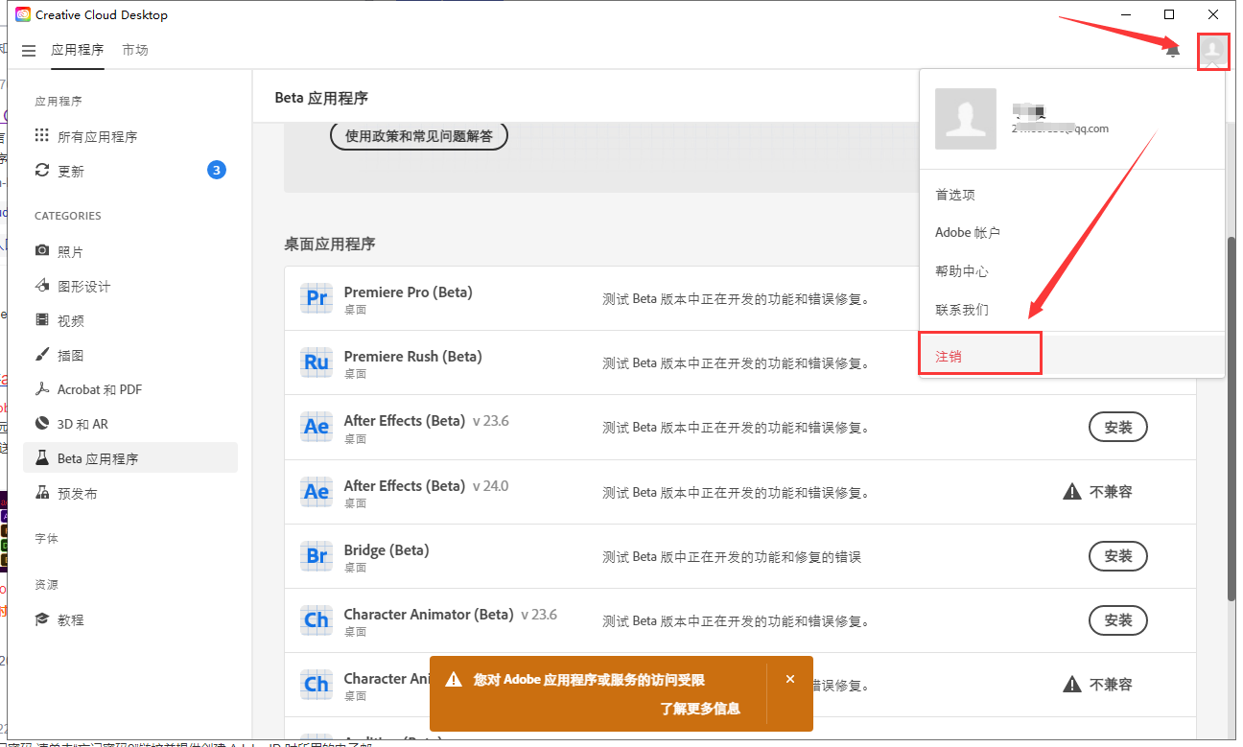Click the After Effects (Beta) v 23.6 icon

pyautogui.click(x=317, y=427)
